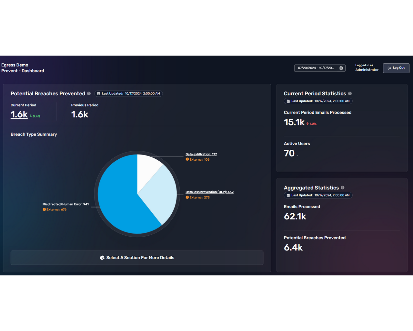Open the Data loss prevention (DLP): 432 link
Image resolution: width=413 pixels, height=331 pixels.
tap(209, 192)
